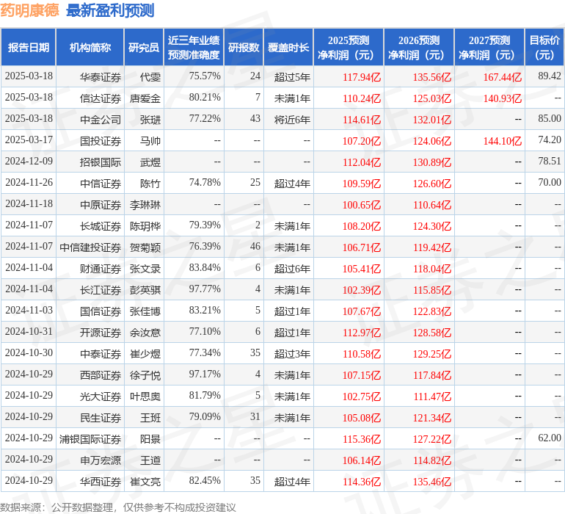Click analyst name 马帅
The height and width of the screenshot is (514, 565).
(x=150, y=141)
